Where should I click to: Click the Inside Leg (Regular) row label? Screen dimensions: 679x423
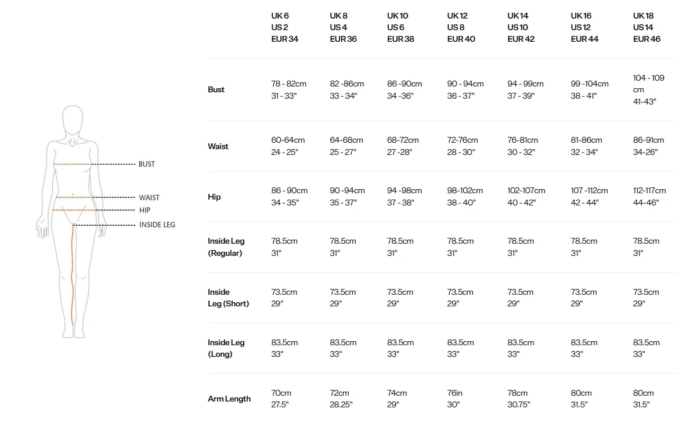[226, 247]
